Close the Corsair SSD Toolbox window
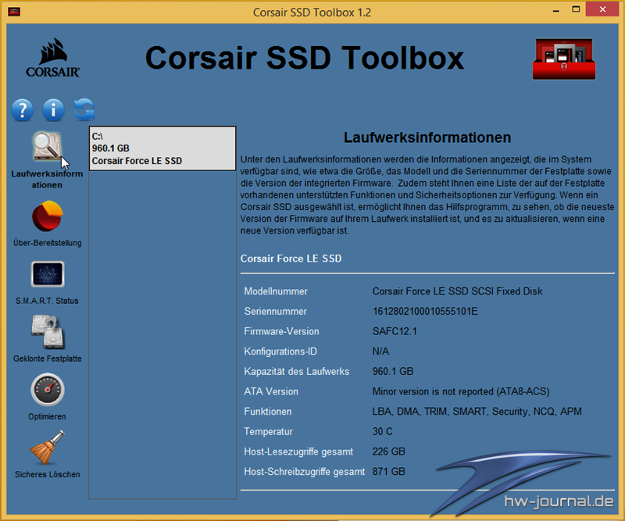625x521 pixels. [602, 9]
